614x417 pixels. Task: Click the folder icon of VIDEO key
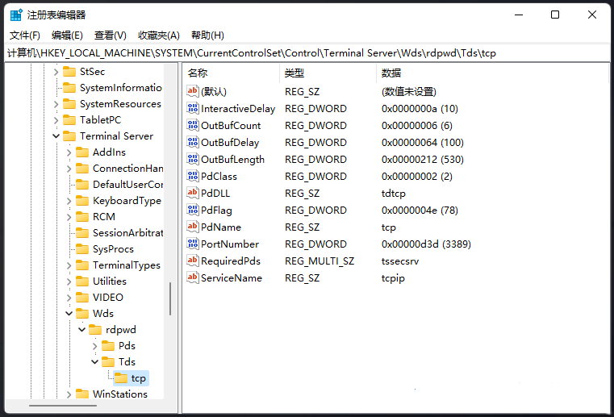click(82, 297)
